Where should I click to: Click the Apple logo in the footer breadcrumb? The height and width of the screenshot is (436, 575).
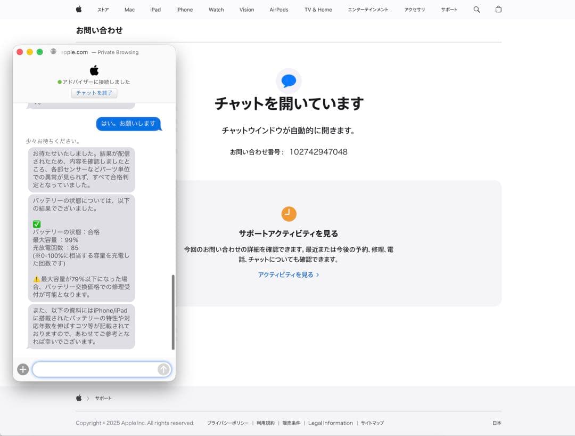(x=78, y=398)
